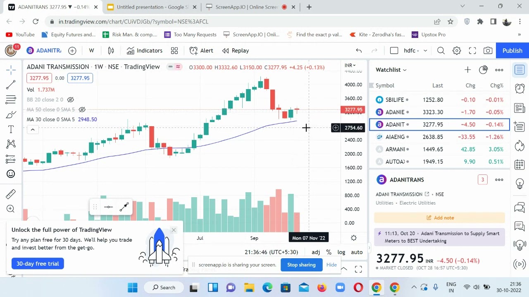
Task: Toggle the adj price adjustment
Action: click(316, 252)
